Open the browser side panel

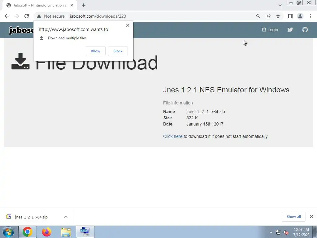[290, 16]
